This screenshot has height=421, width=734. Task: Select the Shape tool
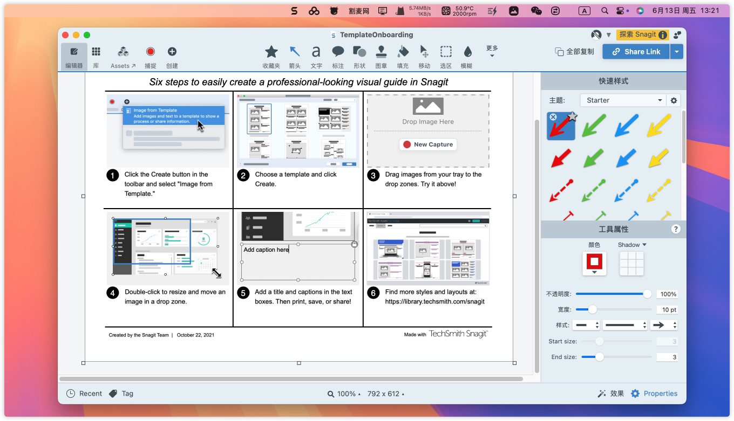tap(359, 56)
